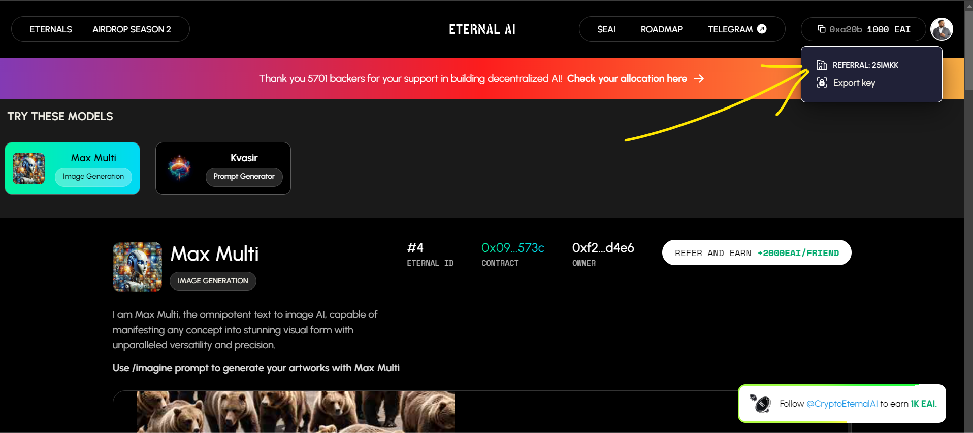The width and height of the screenshot is (973, 433).
Task: Open the user profile avatar
Action: pos(942,29)
